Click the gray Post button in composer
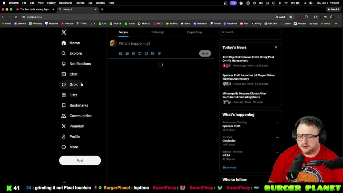Viewport: 343px width, 193px height. [x=205, y=53]
